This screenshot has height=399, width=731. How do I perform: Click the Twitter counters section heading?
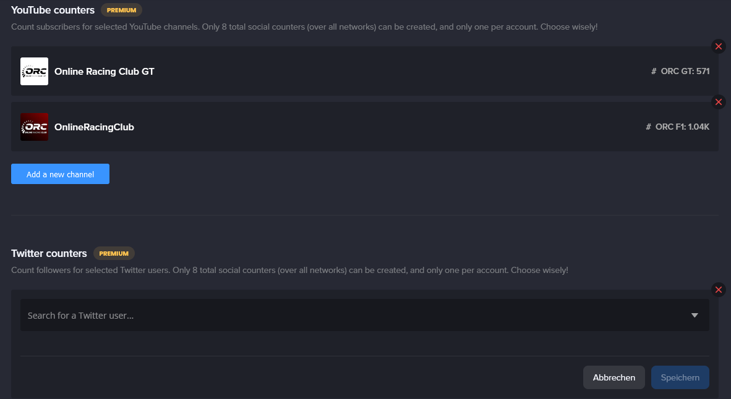49,253
